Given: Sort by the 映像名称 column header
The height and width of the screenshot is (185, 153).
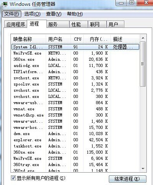Looking at the screenshot, I should (29, 39).
